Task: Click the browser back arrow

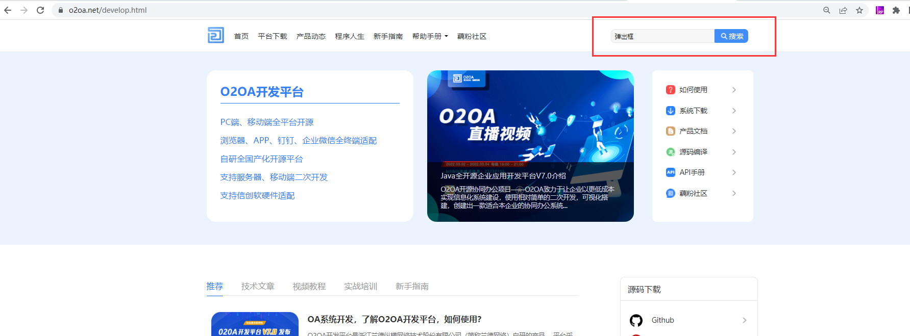Action: [x=8, y=10]
